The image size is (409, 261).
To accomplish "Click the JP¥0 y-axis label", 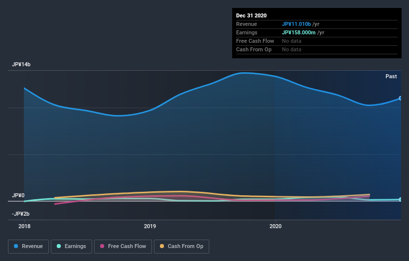I will tap(18, 195).
